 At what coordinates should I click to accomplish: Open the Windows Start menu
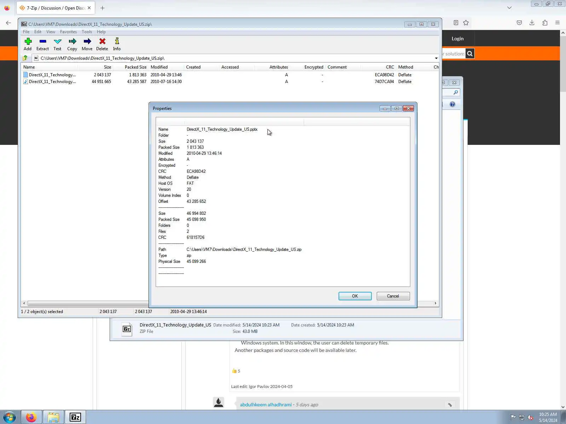point(10,417)
